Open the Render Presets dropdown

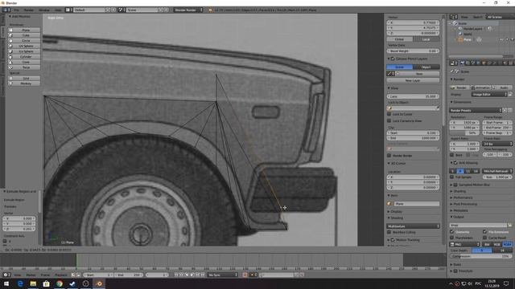click(x=476, y=111)
